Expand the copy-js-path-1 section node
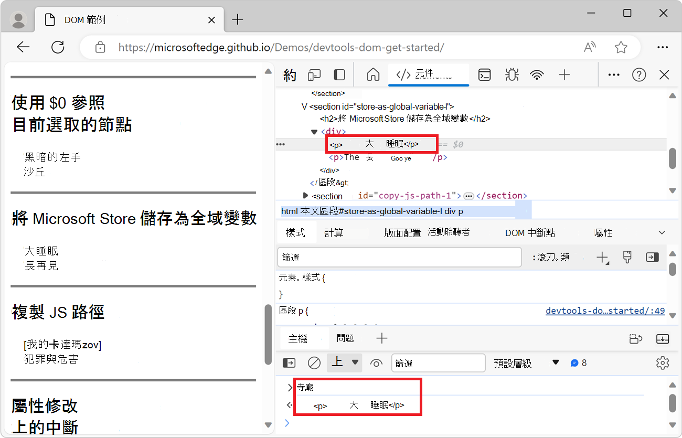The width and height of the screenshot is (682, 438). pos(306,196)
